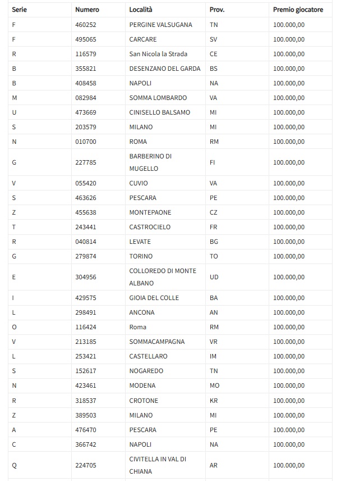The image size is (341, 481).
Task: Click the Premio giocatore column header
Action: click(298, 10)
